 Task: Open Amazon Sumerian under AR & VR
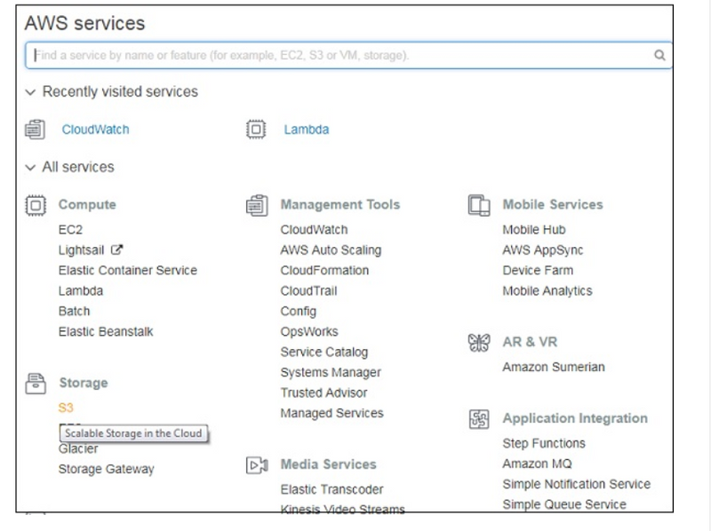coord(553,368)
